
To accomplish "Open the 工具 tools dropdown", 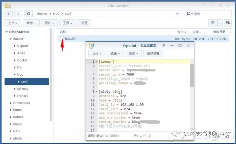I will [x=68, y=23].
